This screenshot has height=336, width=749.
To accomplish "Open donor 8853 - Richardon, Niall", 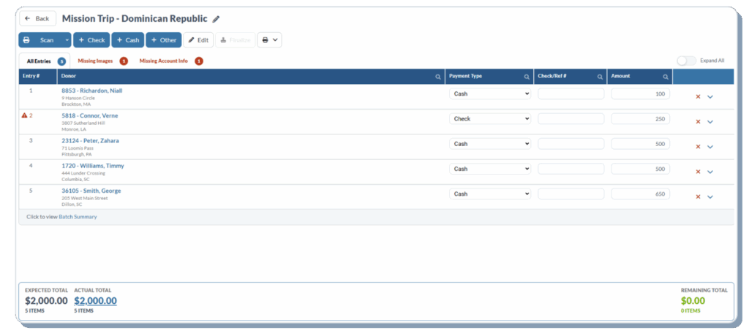I will pos(92,91).
